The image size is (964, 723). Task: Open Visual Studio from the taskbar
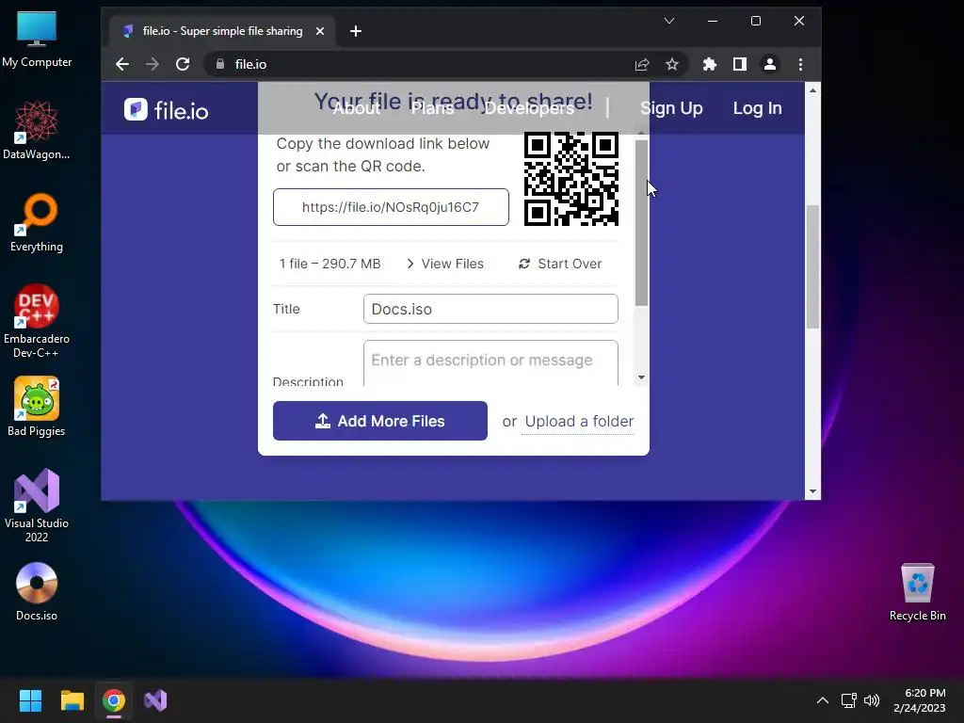155,700
